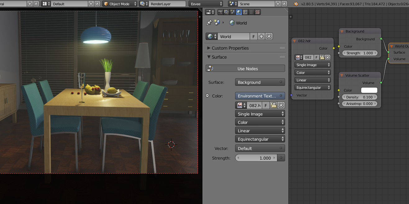Open the Linear interpolation dropdown in properties
409x204 pixels.
click(x=260, y=131)
